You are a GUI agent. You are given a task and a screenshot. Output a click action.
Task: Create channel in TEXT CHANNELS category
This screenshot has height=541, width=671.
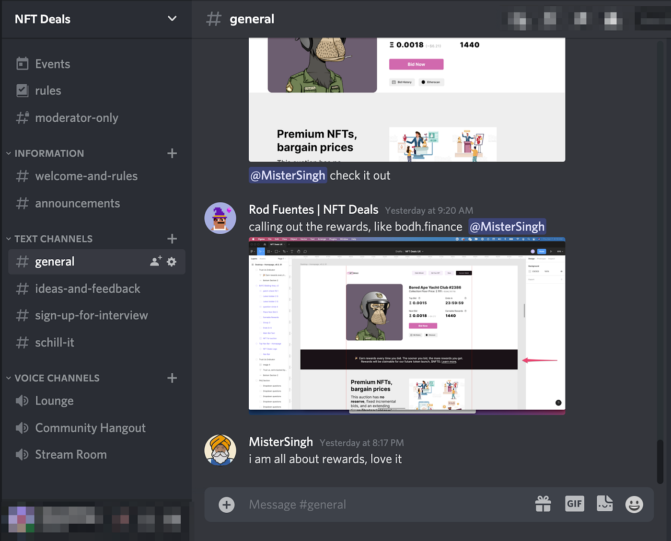tap(172, 239)
